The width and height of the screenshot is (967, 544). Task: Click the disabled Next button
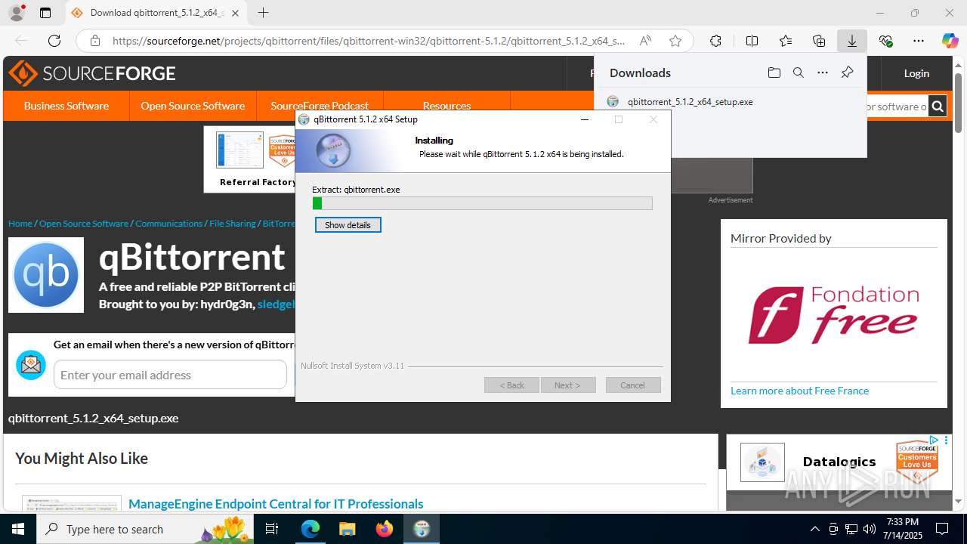point(568,385)
